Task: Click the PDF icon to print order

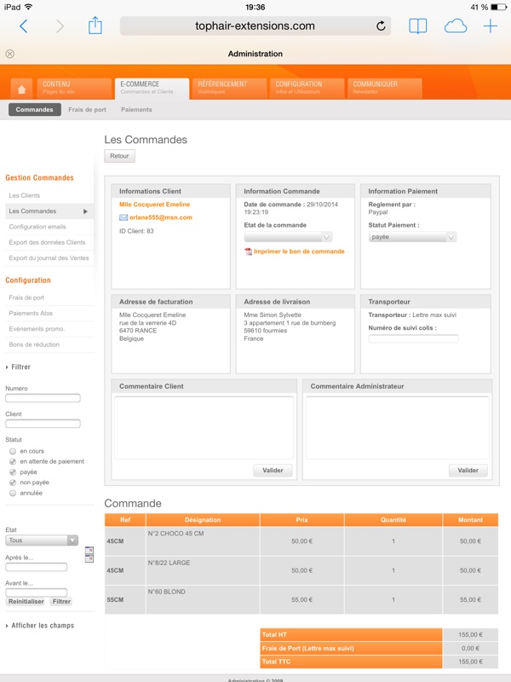Action: 249,252
